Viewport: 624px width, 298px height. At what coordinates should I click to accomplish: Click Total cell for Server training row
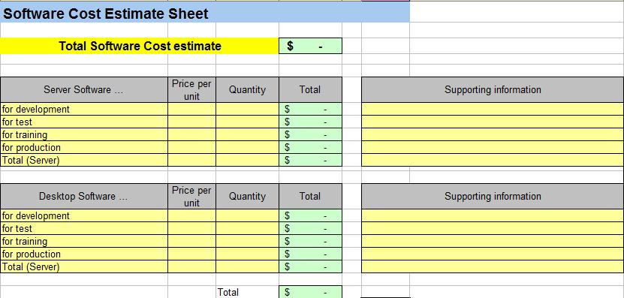[x=310, y=134]
